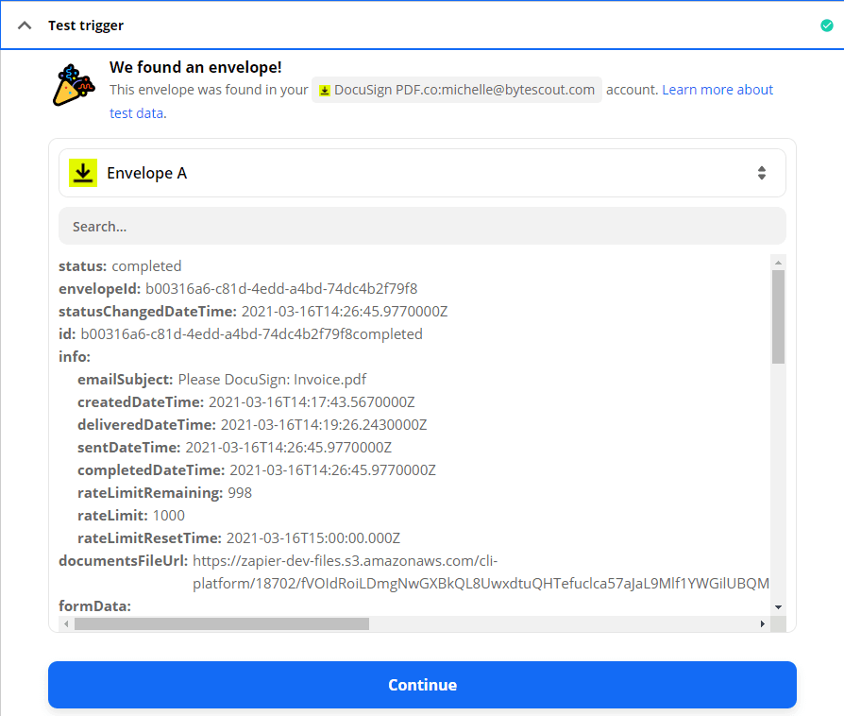Click the DocuSign logo beside Envelope A
The height and width of the screenshot is (716, 844).
(83, 173)
